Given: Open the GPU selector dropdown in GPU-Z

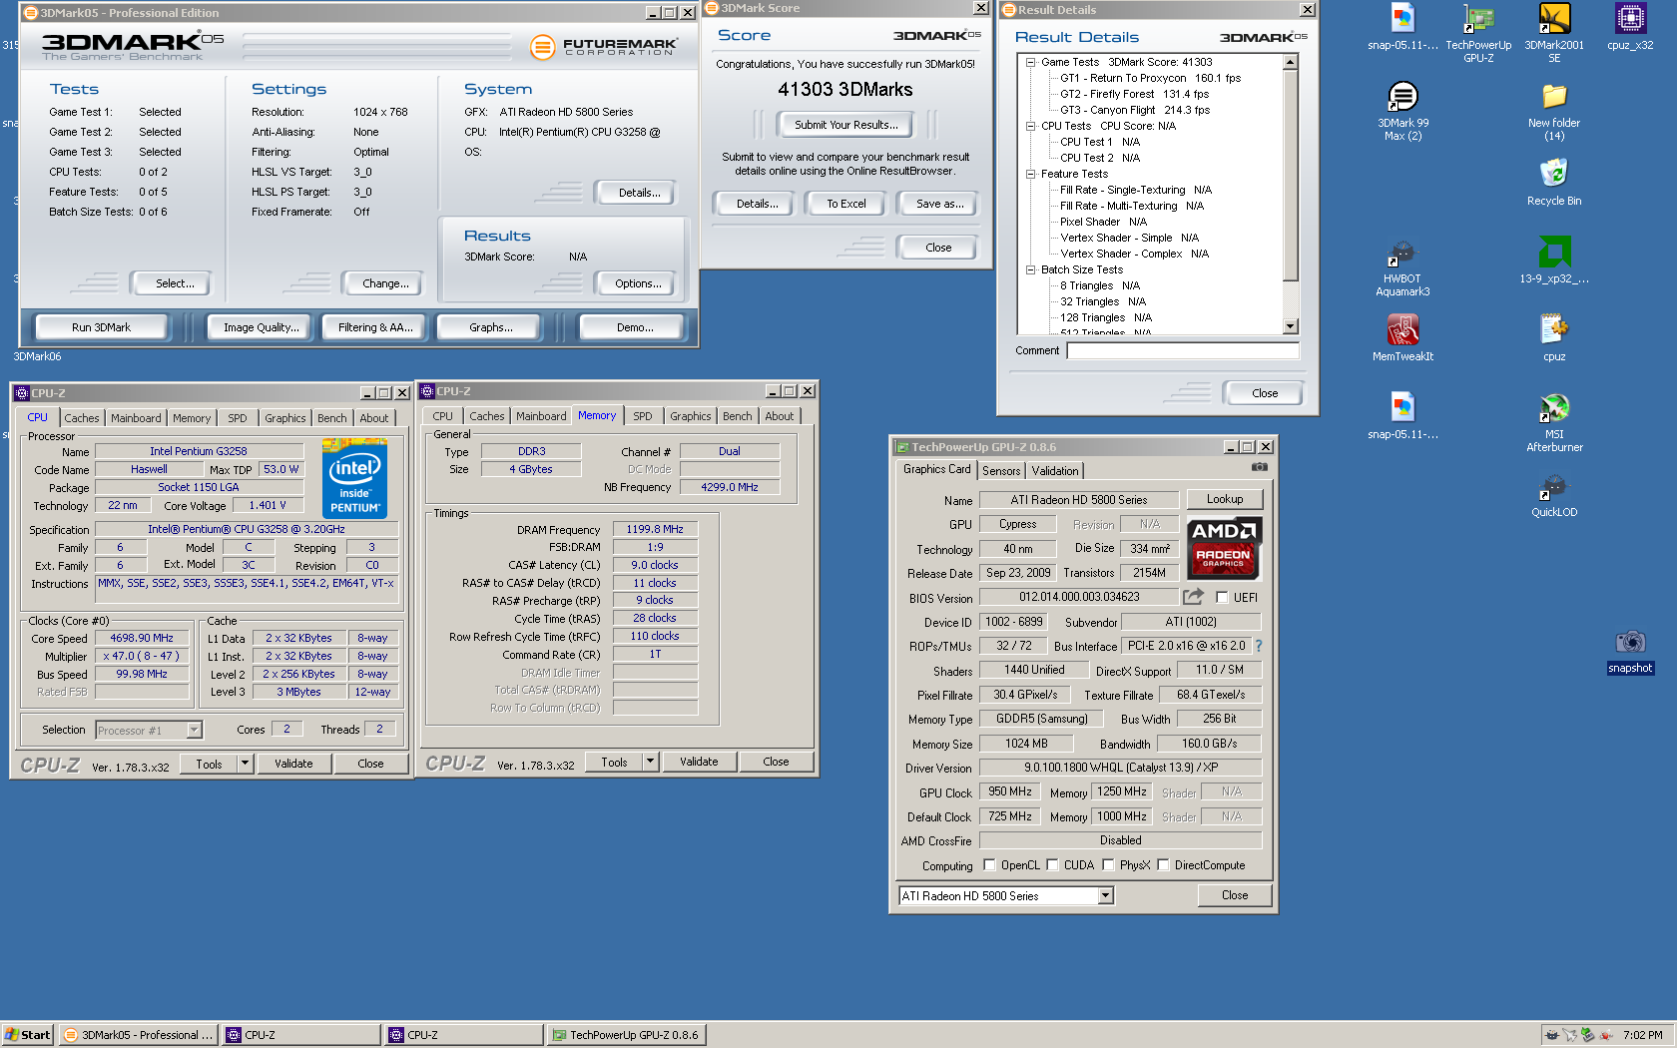Looking at the screenshot, I should pyautogui.click(x=1105, y=896).
